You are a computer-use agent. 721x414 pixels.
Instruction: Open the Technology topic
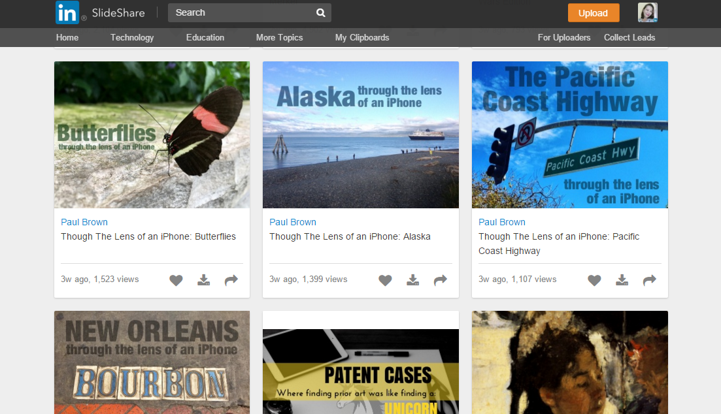tap(132, 38)
